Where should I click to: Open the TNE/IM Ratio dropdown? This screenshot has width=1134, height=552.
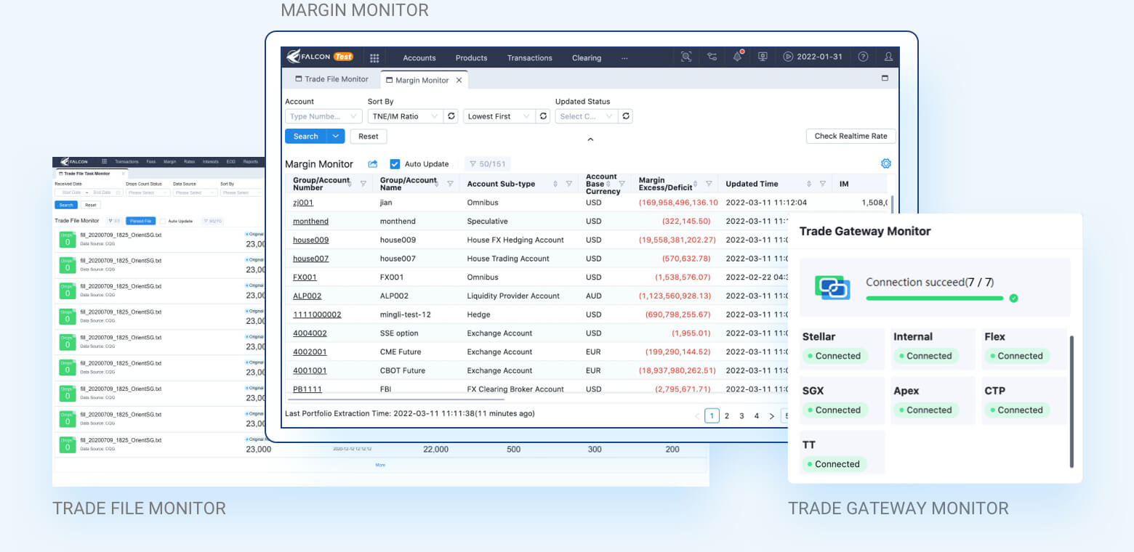pyautogui.click(x=406, y=116)
